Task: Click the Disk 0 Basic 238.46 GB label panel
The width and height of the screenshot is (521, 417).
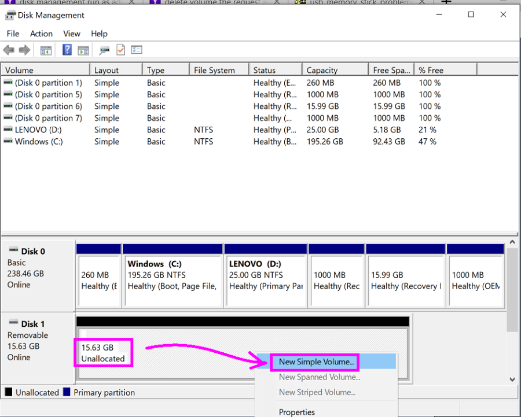Action: click(38, 275)
